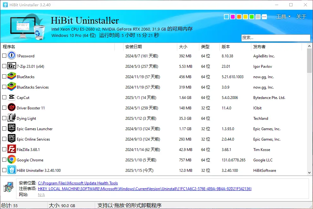Open the HKEY_LOCAL_MACHINE registry key link
This screenshot has width=313, height=209.
tap(144, 189)
